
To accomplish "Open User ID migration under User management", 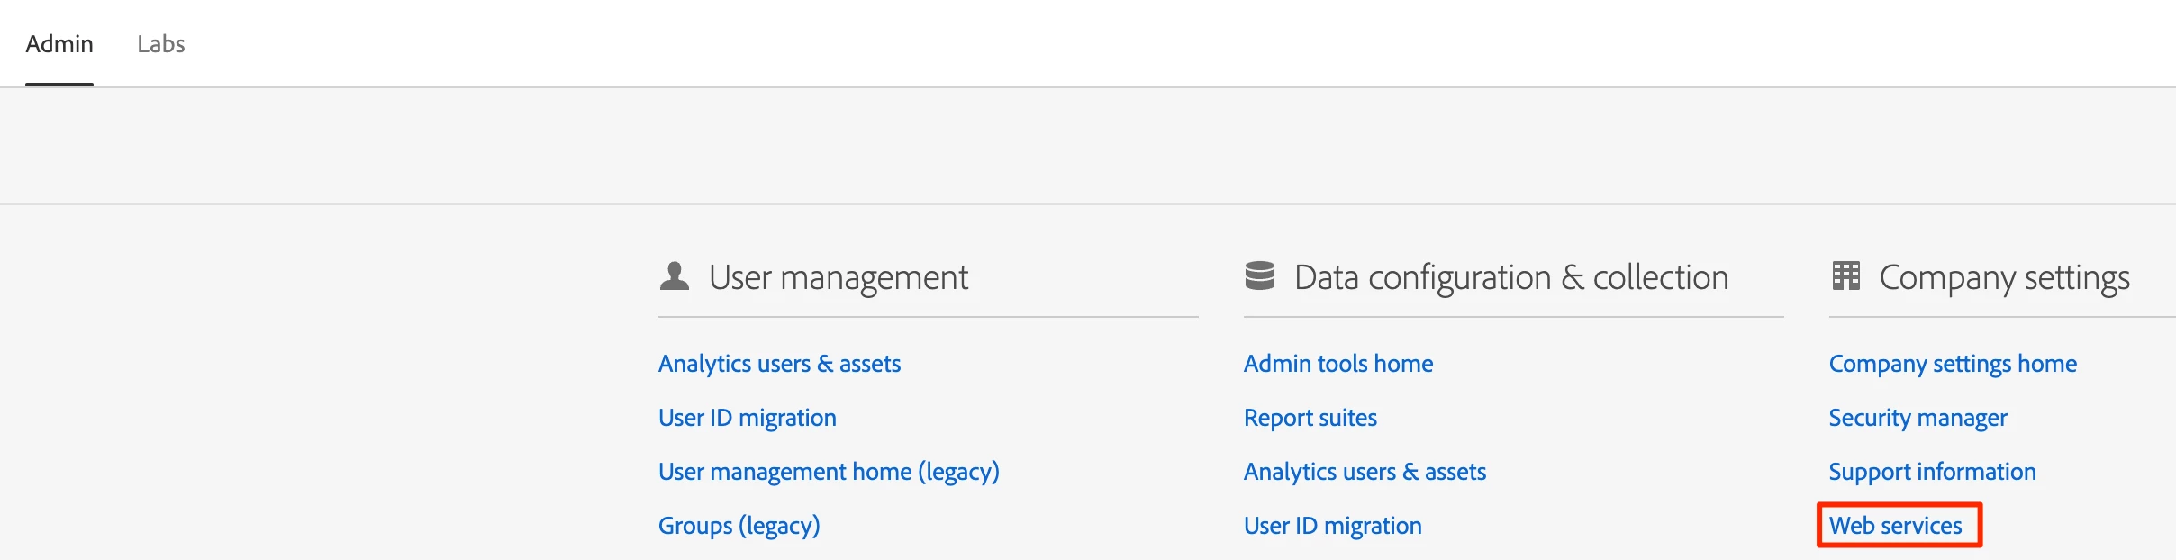I will pos(747,418).
